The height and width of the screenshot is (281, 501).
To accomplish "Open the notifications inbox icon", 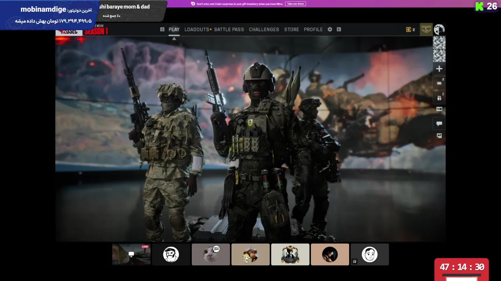I will click(439, 83).
